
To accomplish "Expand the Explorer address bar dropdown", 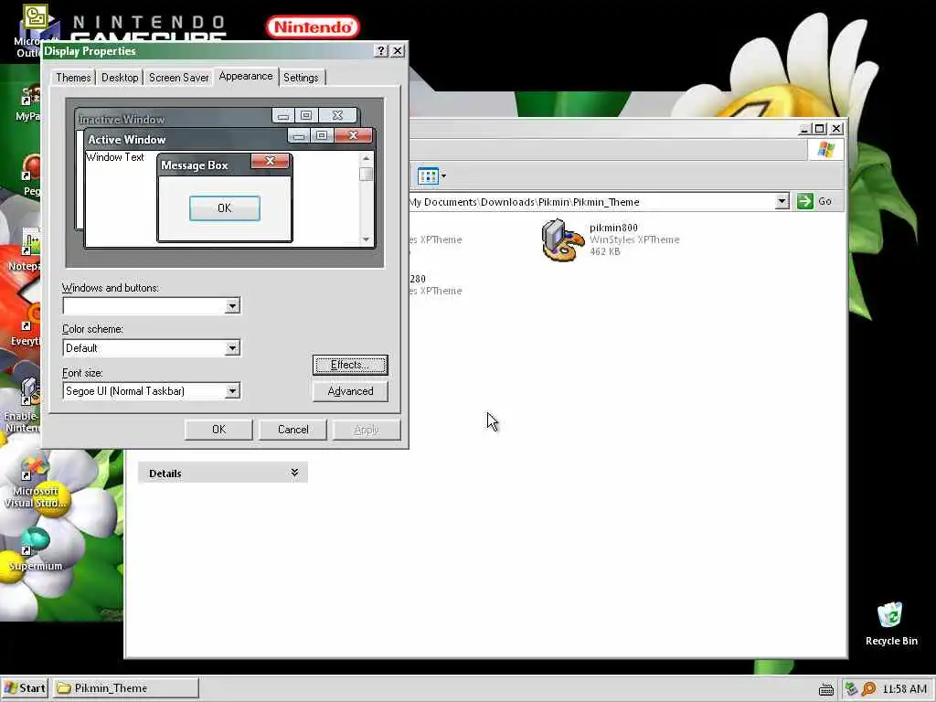I will tap(782, 201).
